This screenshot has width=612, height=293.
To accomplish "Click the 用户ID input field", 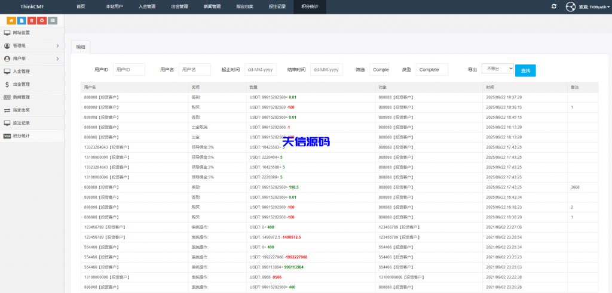I will click(x=129, y=70).
